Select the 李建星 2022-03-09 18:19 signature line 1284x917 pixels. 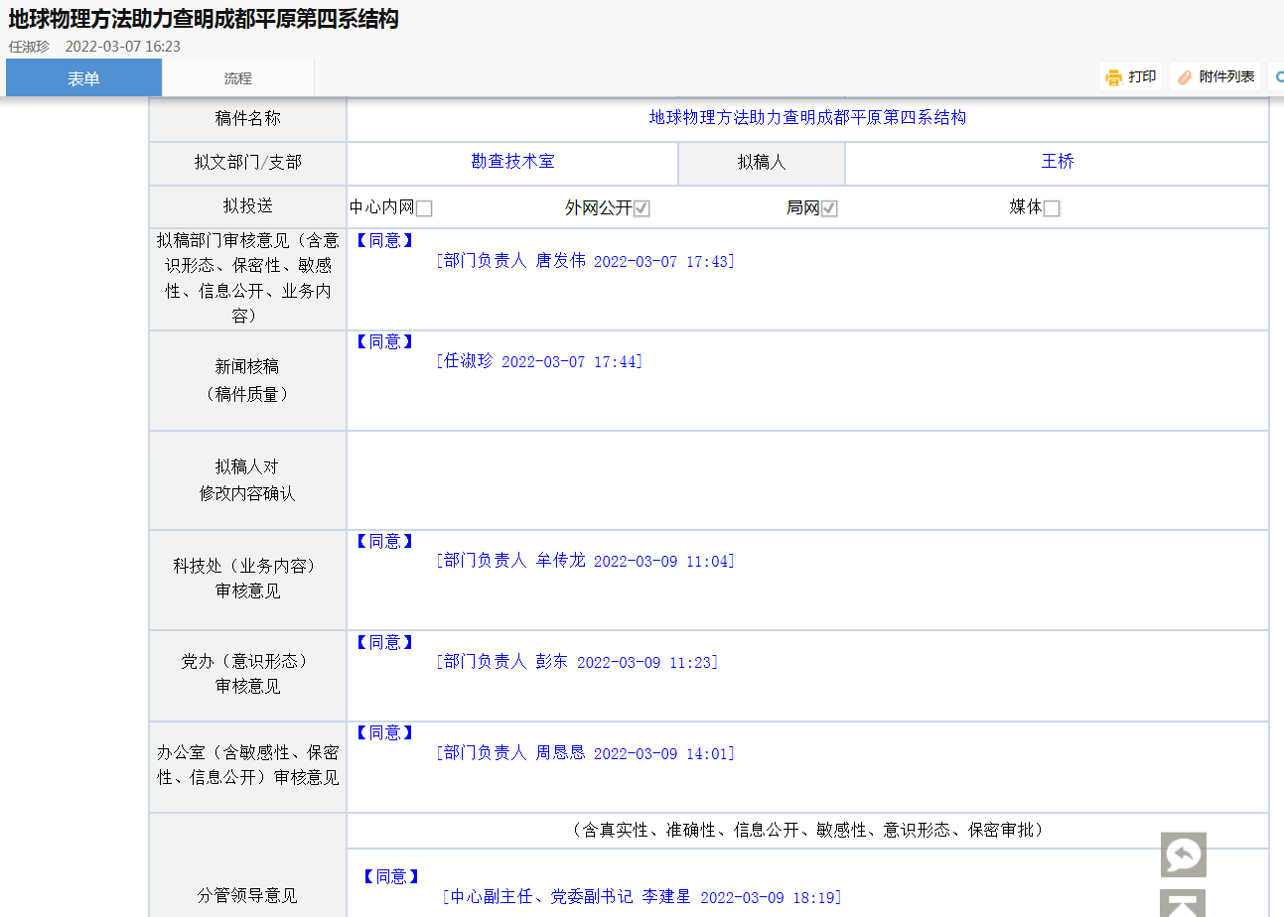click(x=642, y=896)
